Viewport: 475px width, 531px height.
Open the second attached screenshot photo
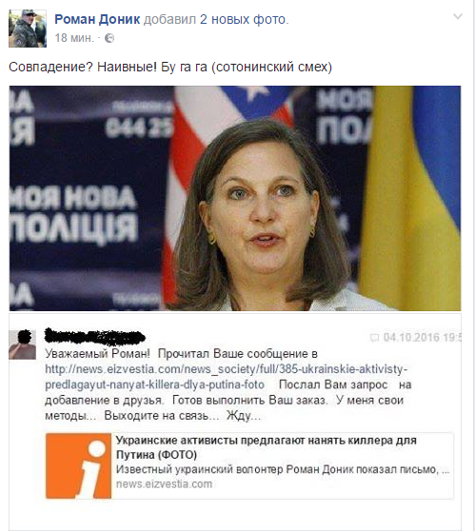235,422
